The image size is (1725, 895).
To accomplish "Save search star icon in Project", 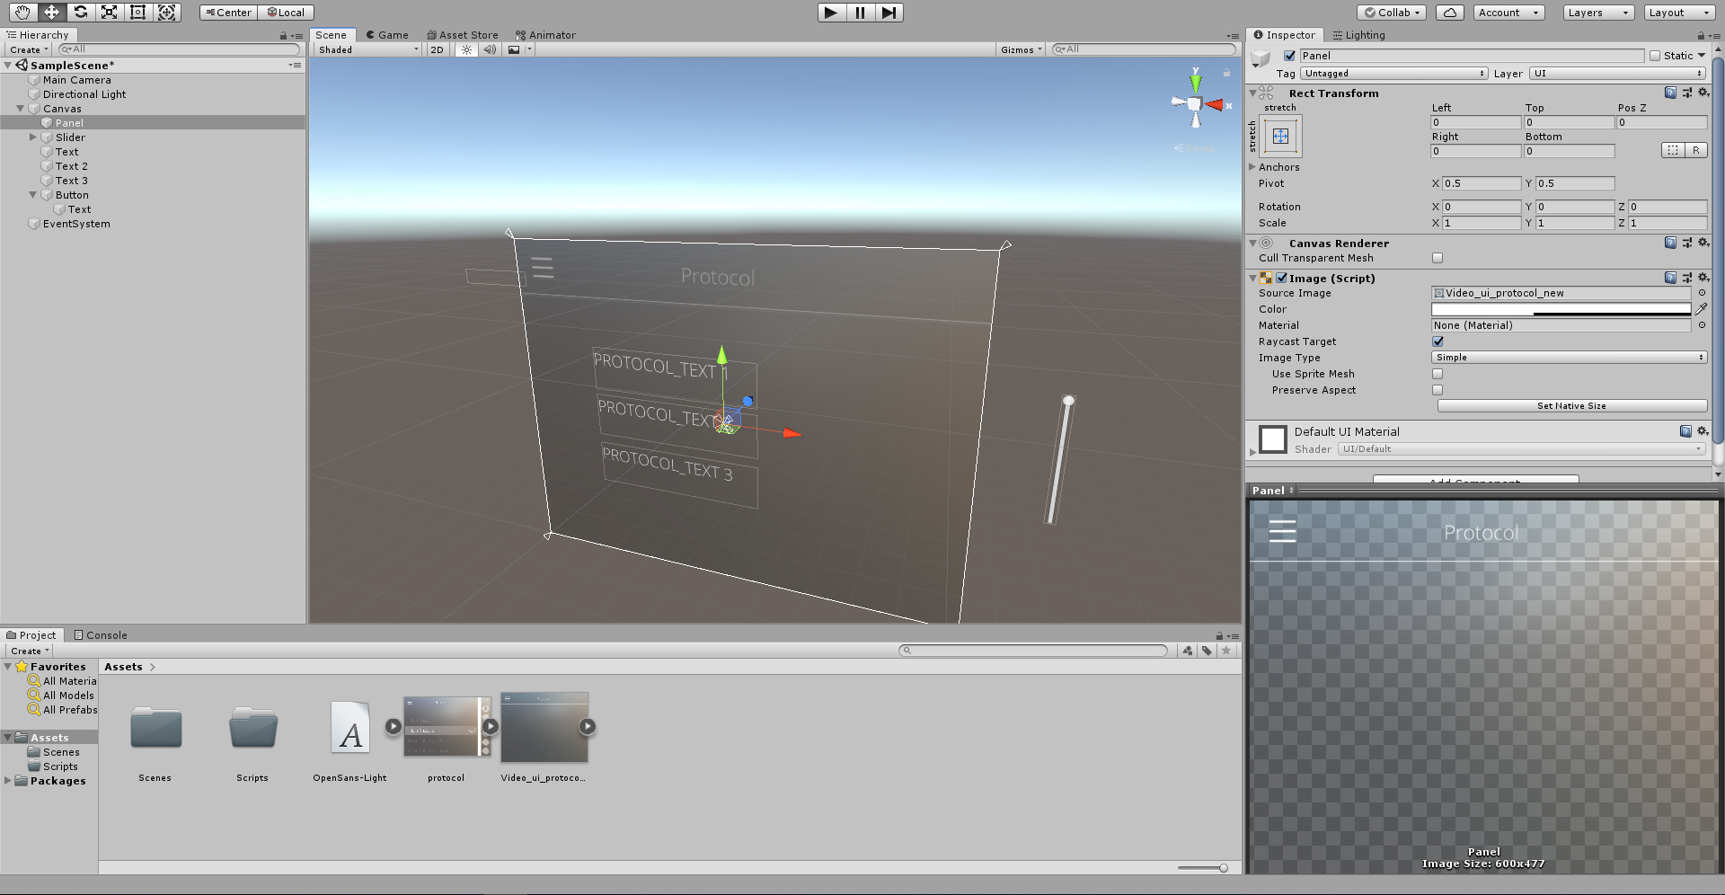I will pos(1226,651).
